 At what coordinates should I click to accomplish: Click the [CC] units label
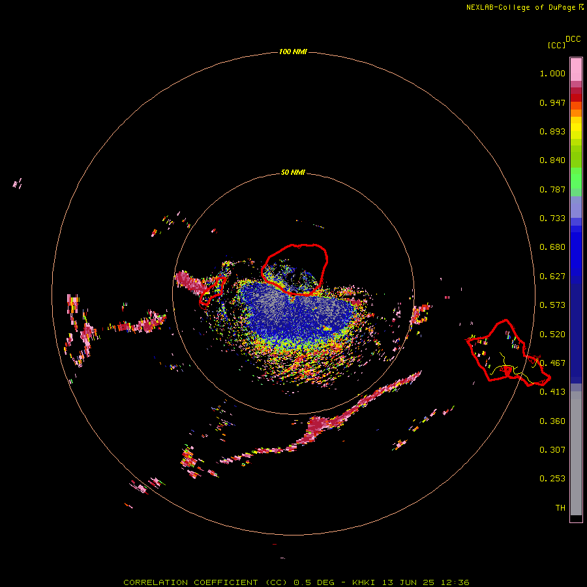click(556, 46)
